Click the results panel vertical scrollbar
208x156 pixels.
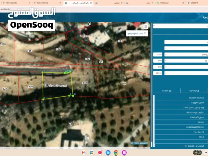pyautogui.click(x=154, y=121)
